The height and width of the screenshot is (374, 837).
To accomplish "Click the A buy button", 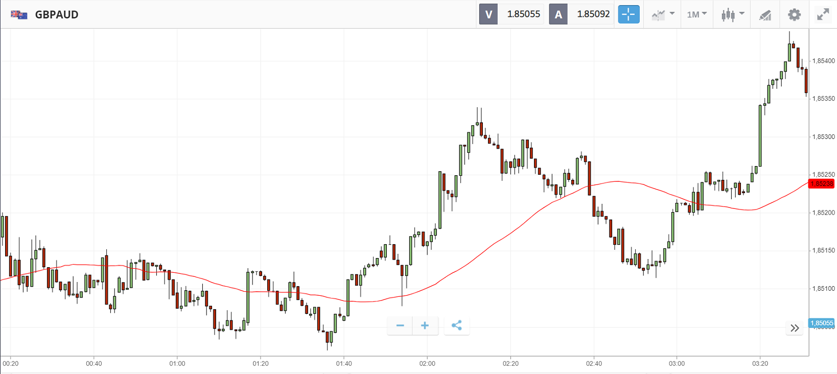I will pyautogui.click(x=558, y=14).
